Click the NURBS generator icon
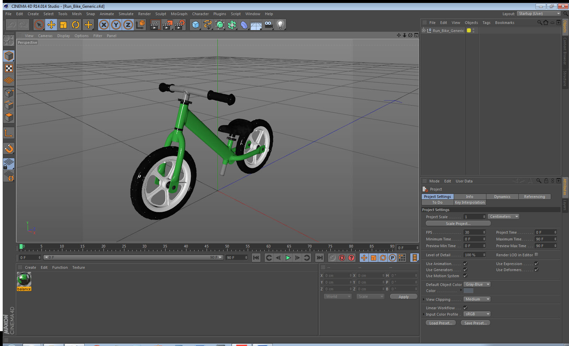This screenshot has width=569, height=346. pos(220,25)
